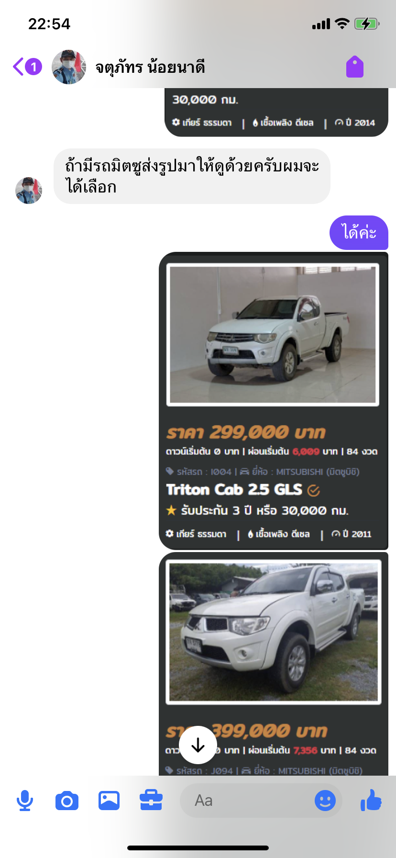Click the message text field Aa
The image size is (396, 858).
tap(246, 801)
